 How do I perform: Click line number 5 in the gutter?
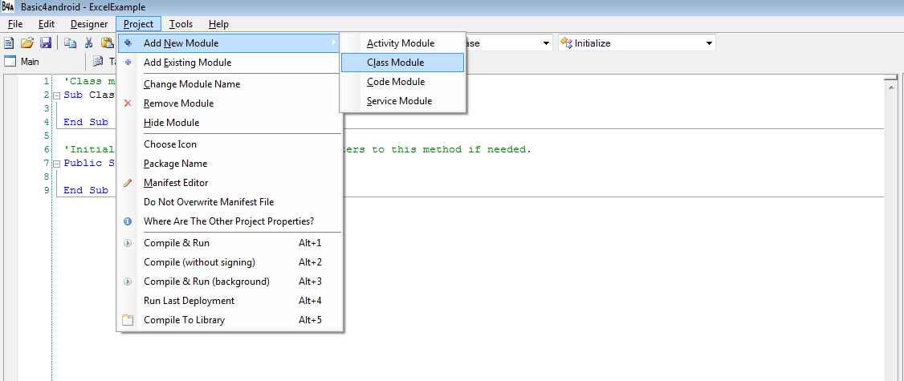(x=46, y=136)
